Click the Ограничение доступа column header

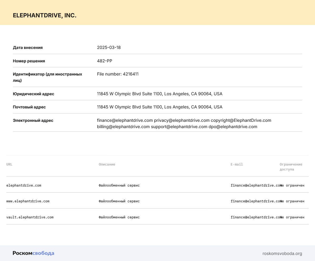(291, 167)
